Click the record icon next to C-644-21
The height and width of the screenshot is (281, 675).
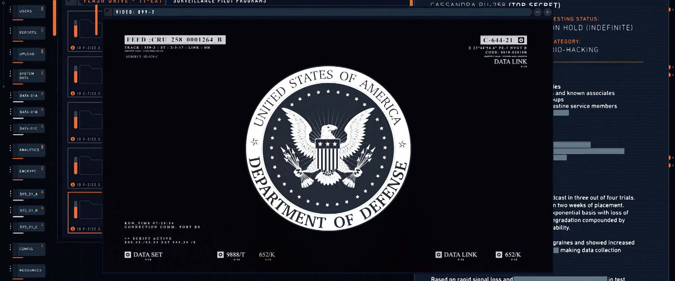tap(521, 40)
